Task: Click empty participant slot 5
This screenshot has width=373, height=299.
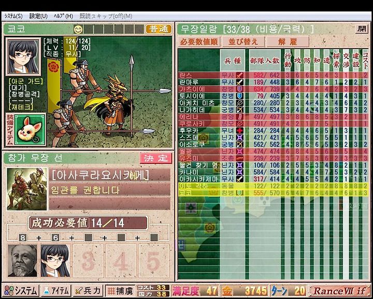Action: point(154,261)
